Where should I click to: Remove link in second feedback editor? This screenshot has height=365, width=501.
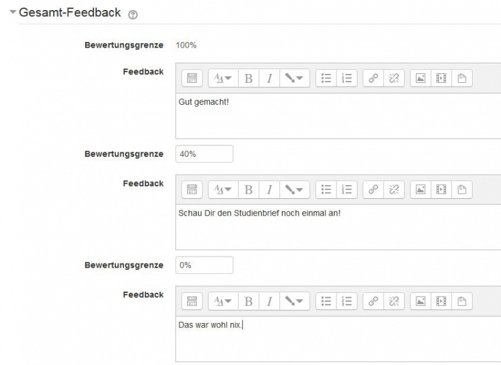(x=393, y=189)
